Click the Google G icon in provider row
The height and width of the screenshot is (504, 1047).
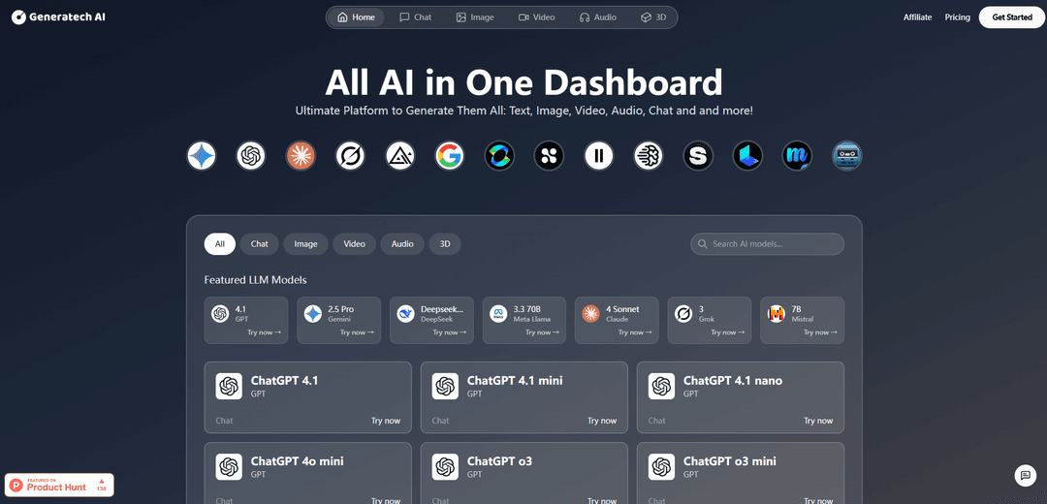450,156
